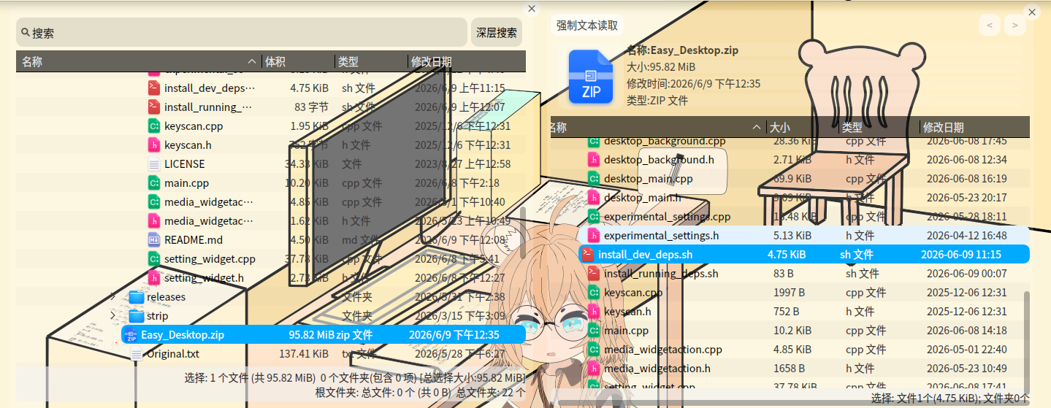Image resolution: width=1051 pixels, height=408 pixels.
Task: Click the magnifier icon in the search box
Action: [x=26, y=33]
